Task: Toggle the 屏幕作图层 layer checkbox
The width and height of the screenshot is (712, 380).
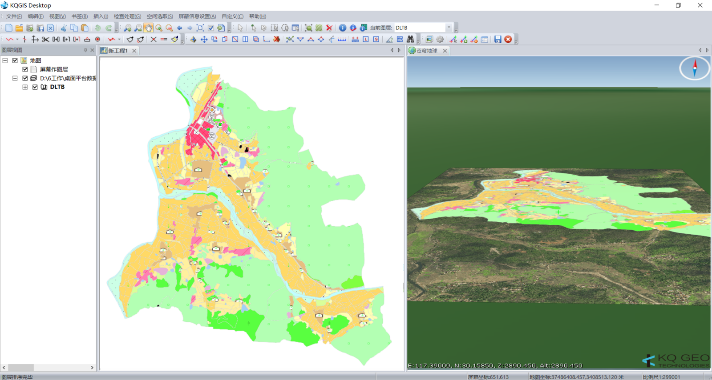Action: pos(25,69)
